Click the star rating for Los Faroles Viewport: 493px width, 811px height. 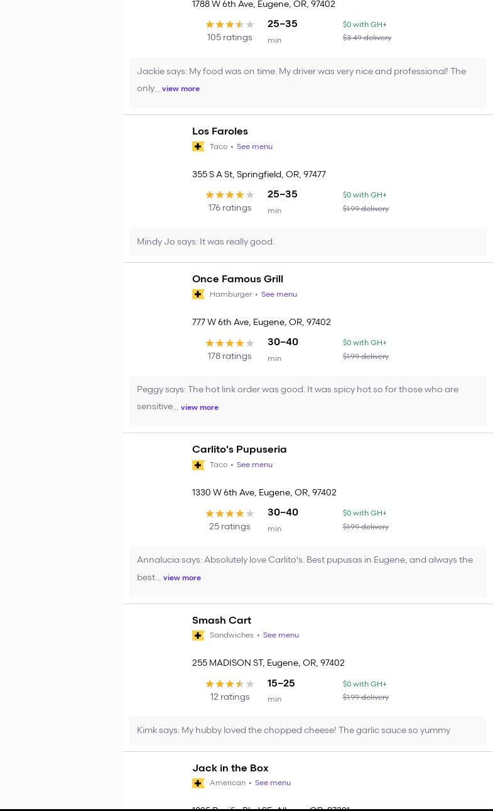click(230, 195)
